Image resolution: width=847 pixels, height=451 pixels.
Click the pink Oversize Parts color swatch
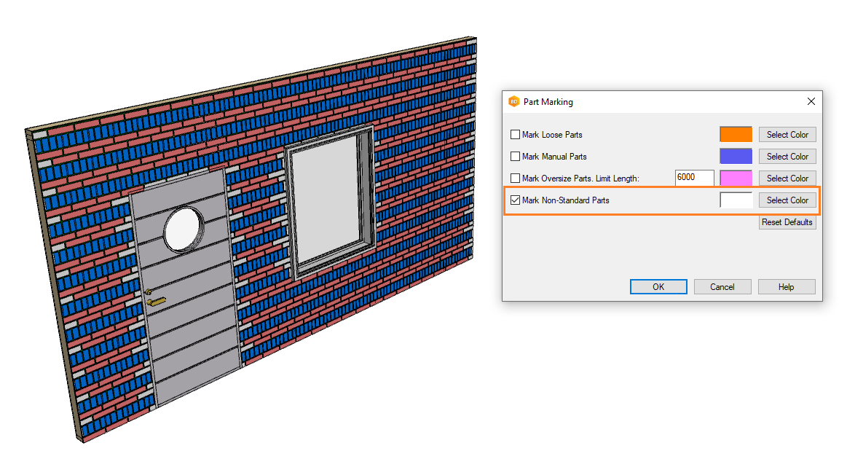pos(736,179)
